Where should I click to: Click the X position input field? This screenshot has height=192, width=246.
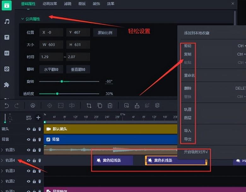click(51, 32)
